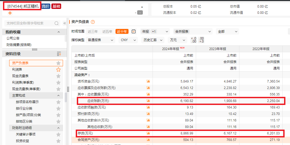Open 按地区分类 in the sidebar
Image resolution: width=290 pixels, height=145 pixels.
[24, 121]
